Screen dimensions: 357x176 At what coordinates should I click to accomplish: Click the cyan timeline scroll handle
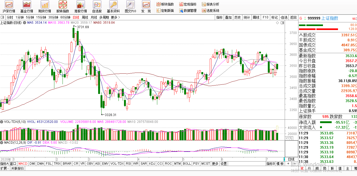tap(284, 159)
